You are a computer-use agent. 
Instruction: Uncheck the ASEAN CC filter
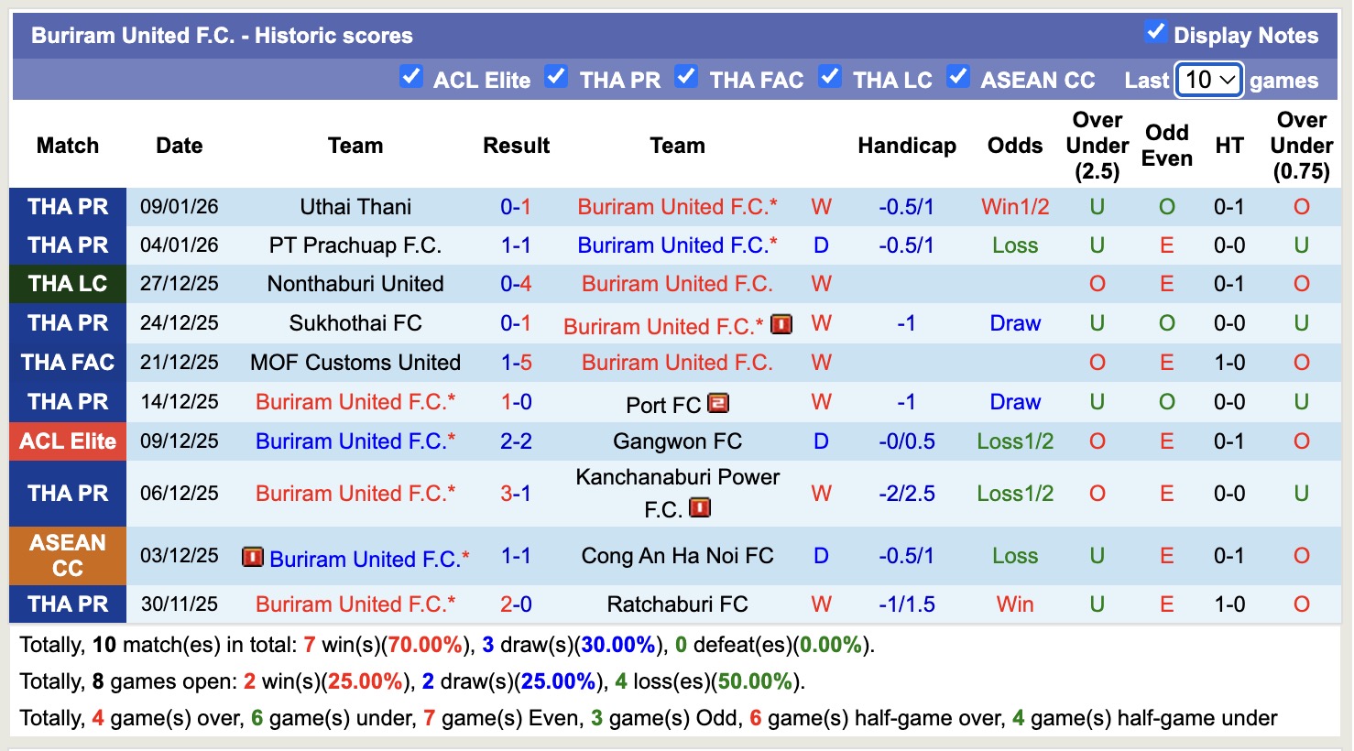[958, 78]
